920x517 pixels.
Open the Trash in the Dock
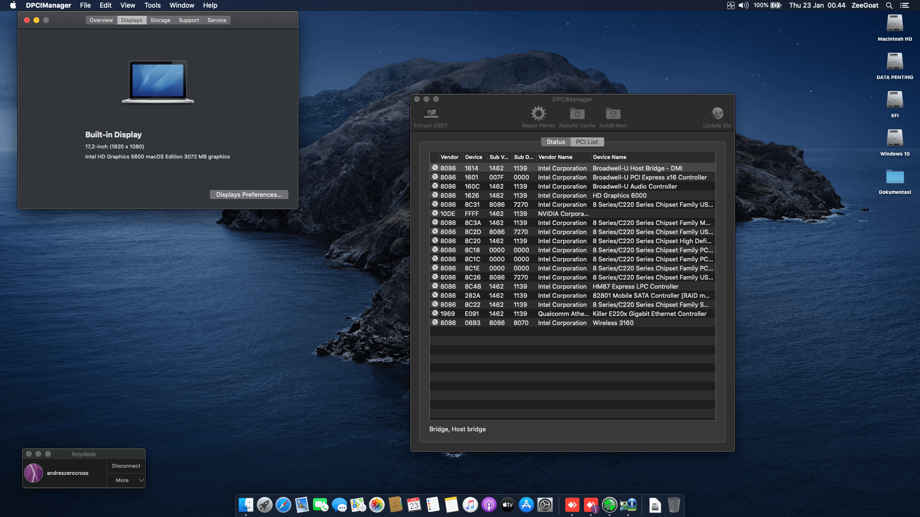tap(674, 505)
